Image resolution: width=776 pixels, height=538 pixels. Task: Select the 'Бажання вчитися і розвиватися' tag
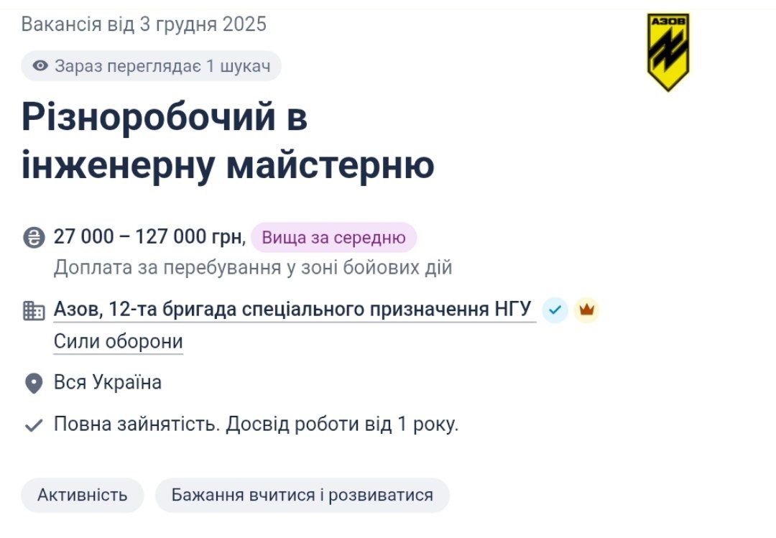301,494
